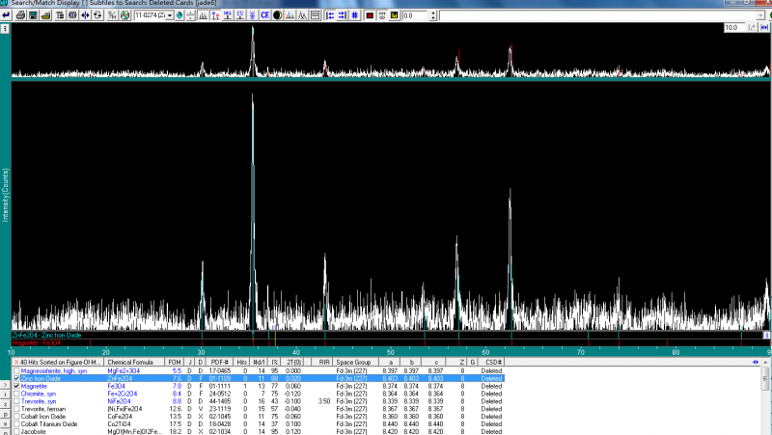
Task: Check the Magnesioferrite, high, syn checkbox
Action: pyautogui.click(x=16, y=370)
